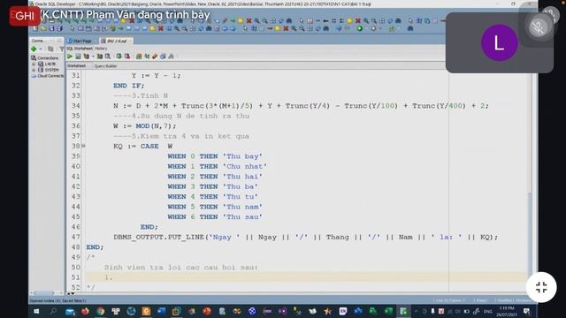Open the taskbar clock and date
This screenshot has width=566, height=318.
coord(507,311)
